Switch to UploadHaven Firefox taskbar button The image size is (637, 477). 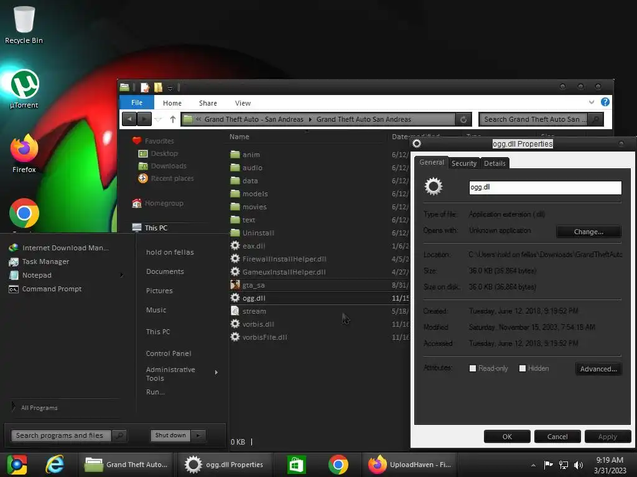(x=411, y=465)
